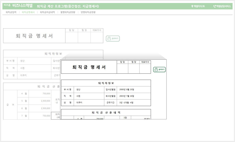Click the faded 담당 header in background sheet
This screenshot has height=142, width=235.
point(72,30)
